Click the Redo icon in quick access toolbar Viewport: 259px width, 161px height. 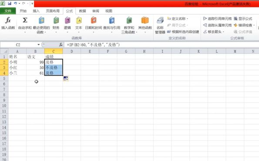[x=24, y=3]
